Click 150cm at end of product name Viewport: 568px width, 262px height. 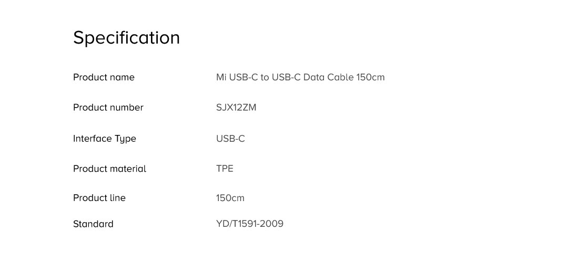pyautogui.click(x=371, y=77)
